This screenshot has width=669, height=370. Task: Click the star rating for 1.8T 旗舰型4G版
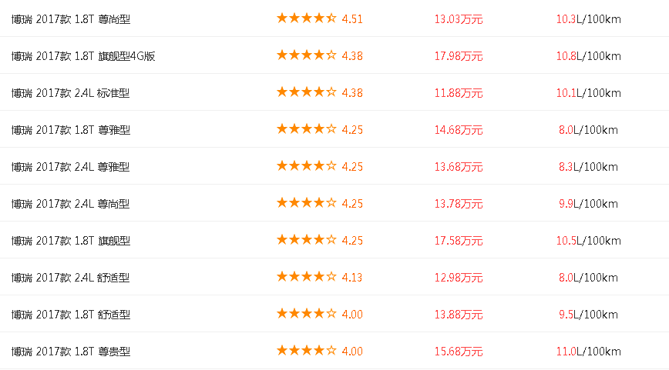click(x=307, y=55)
